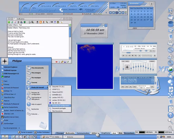Open Winamp from the programs list

tap(7, 84)
